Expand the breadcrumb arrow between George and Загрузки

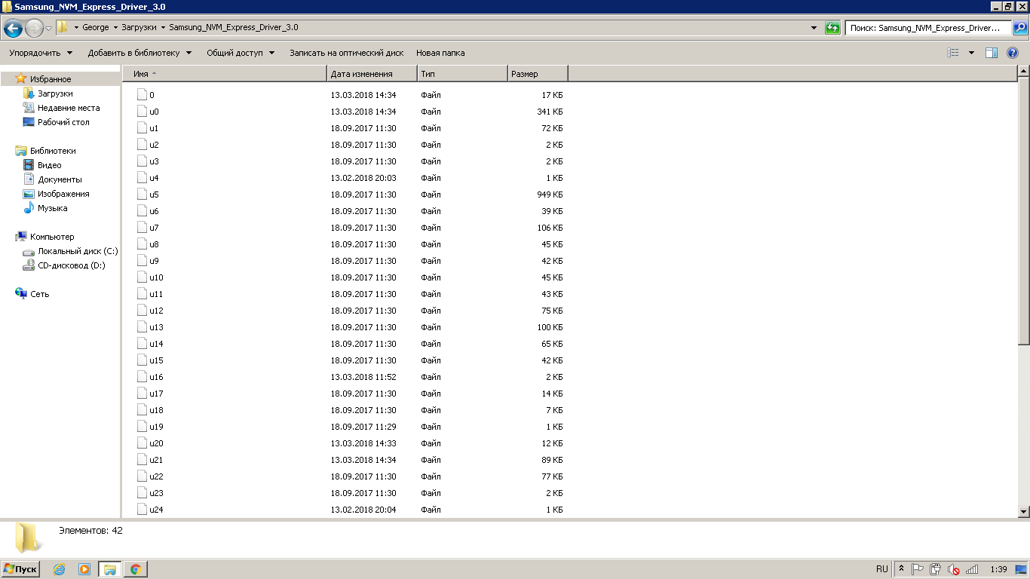click(x=115, y=28)
